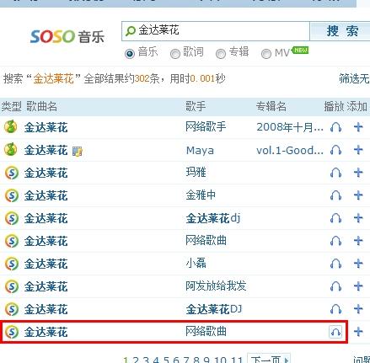Play the 网络歌手 song with the headphone icon
The height and width of the screenshot is (363, 370).
pos(335,127)
